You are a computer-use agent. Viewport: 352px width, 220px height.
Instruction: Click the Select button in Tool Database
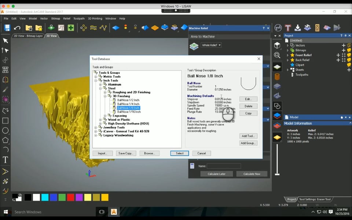point(180,153)
